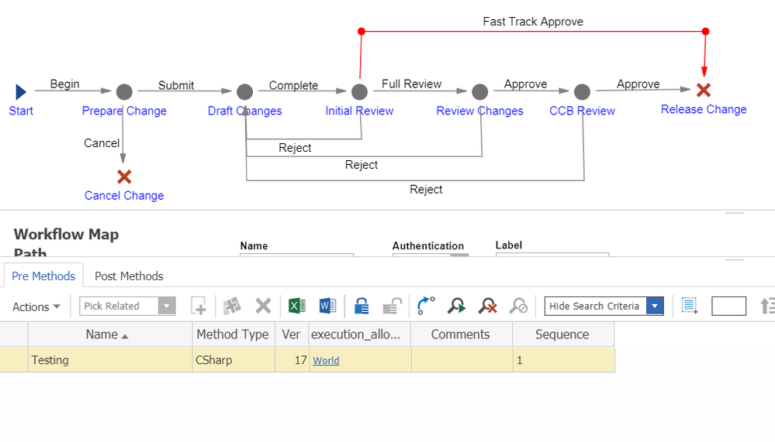Click the lock (claim) padlock icon

[362, 306]
